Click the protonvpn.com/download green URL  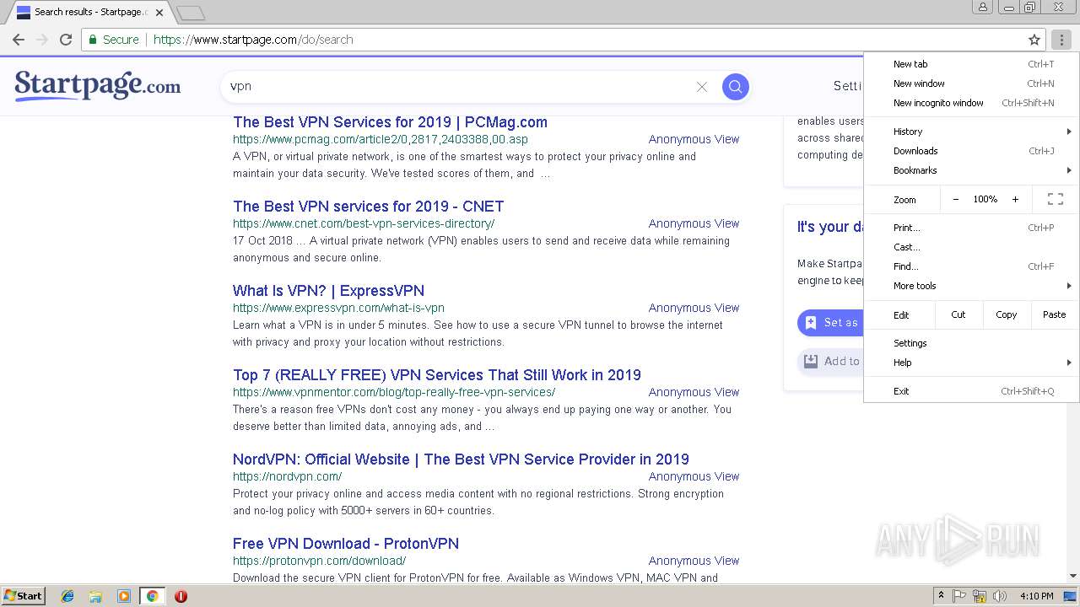(319, 561)
